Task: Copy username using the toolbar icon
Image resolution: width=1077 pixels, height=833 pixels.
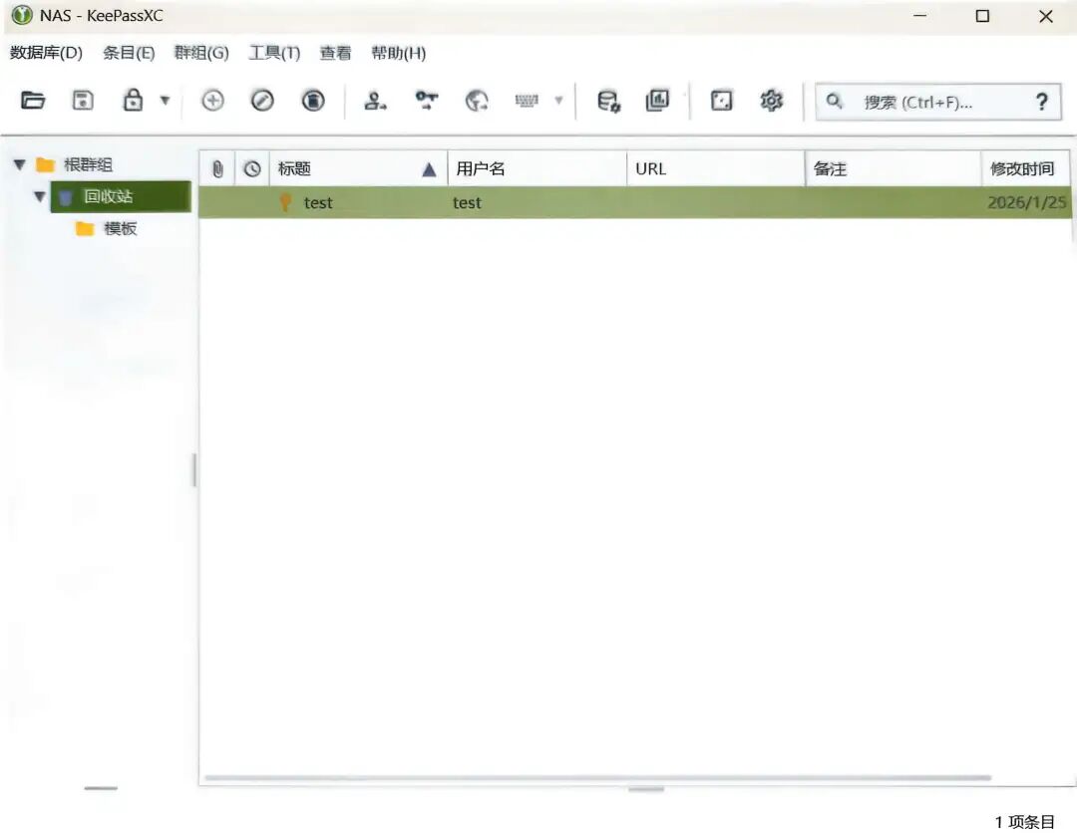Action: tap(375, 101)
